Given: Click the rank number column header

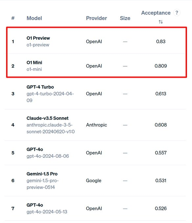Looking at the screenshot, I should click(x=13, y=18).
